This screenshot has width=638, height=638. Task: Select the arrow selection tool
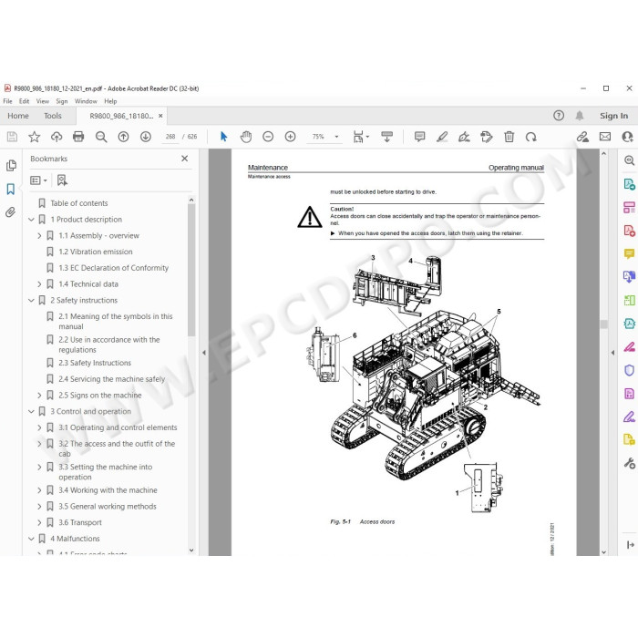(224, 137)
